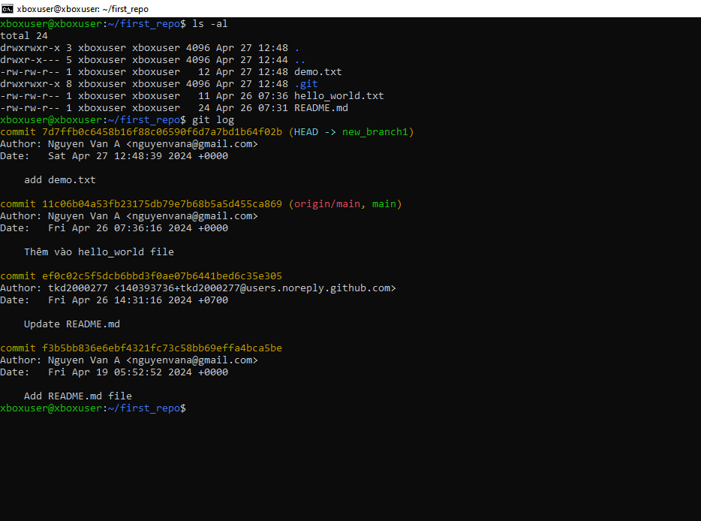Click the 'add demo.txt' commit message
This screenshot has height=521, width=701.
pos(59,180)
